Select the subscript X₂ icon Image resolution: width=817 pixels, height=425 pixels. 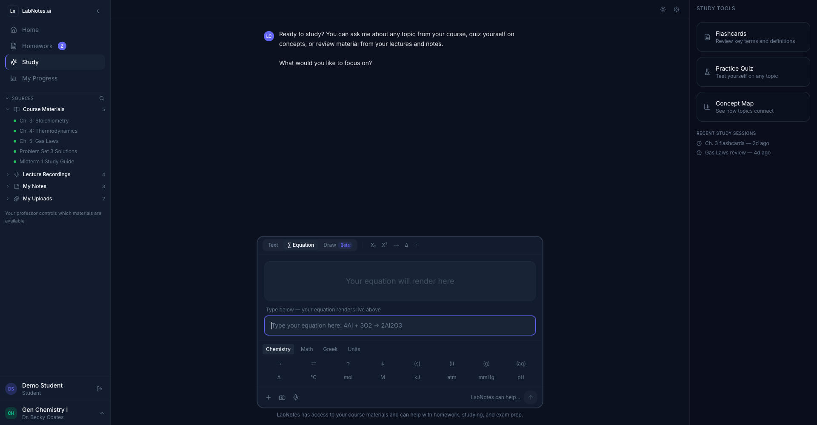pos(373,245)
